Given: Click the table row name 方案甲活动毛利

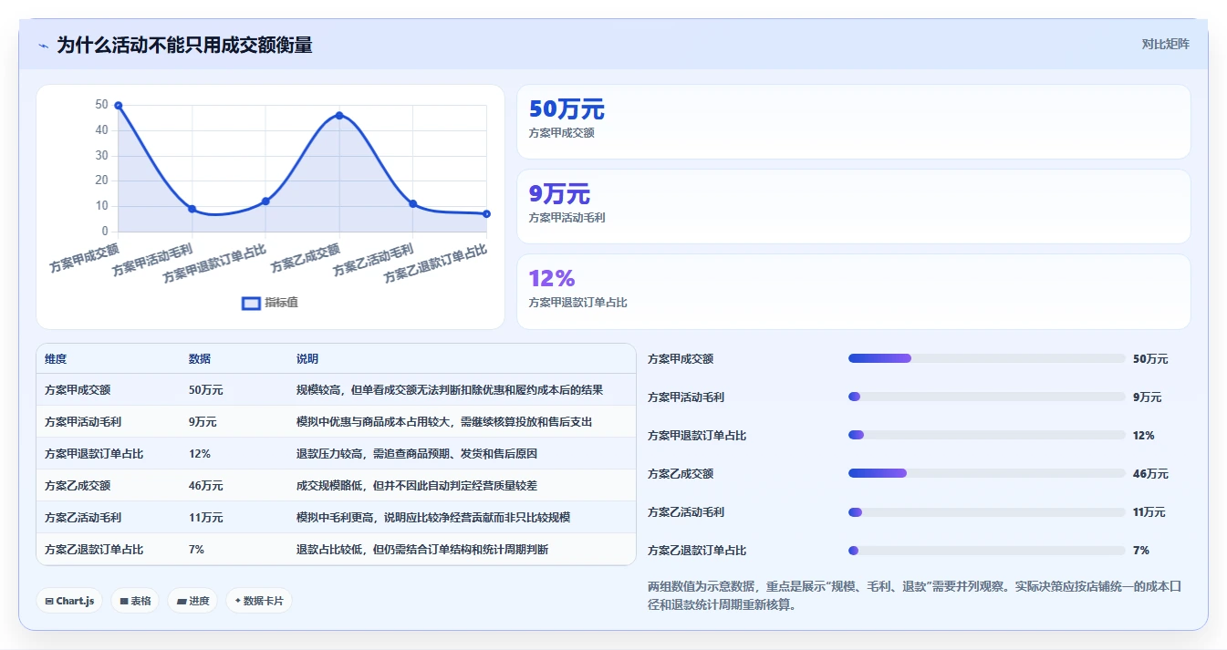Looking at the screenshot, I should pos(83,421).
